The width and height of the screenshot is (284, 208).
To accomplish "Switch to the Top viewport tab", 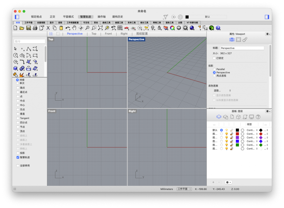I will pos(94,34).
